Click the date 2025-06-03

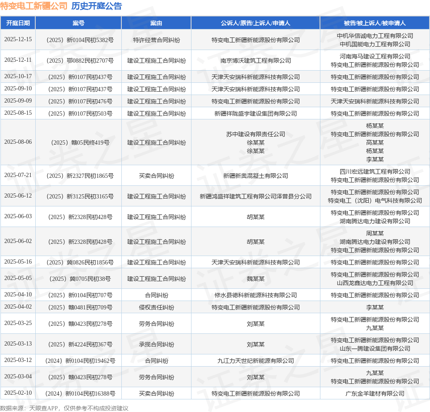point(18,216)
